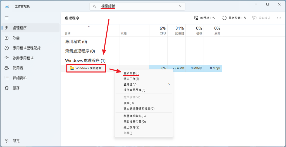This screenshot has width=286, height=147.
Task: Select the 背景處理程序 (0) group header
Action: pos(80,51)
